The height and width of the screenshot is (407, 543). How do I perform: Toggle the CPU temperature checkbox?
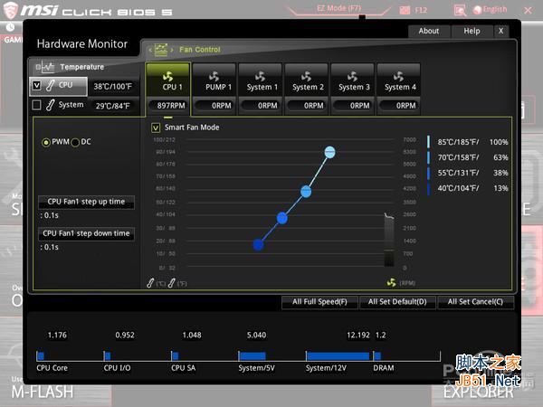coord(37,86)
